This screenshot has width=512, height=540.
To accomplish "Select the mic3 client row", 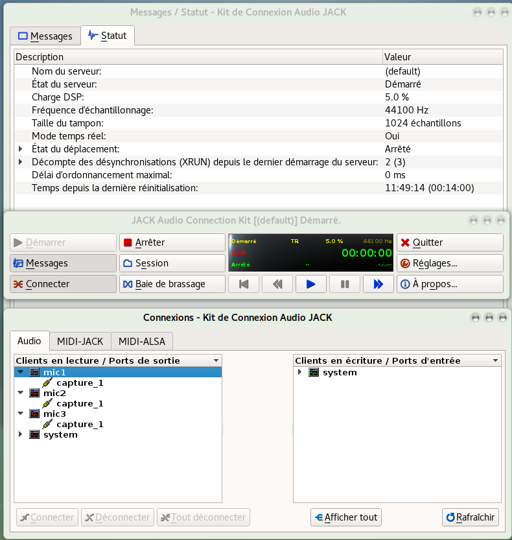I will point(118,414).
